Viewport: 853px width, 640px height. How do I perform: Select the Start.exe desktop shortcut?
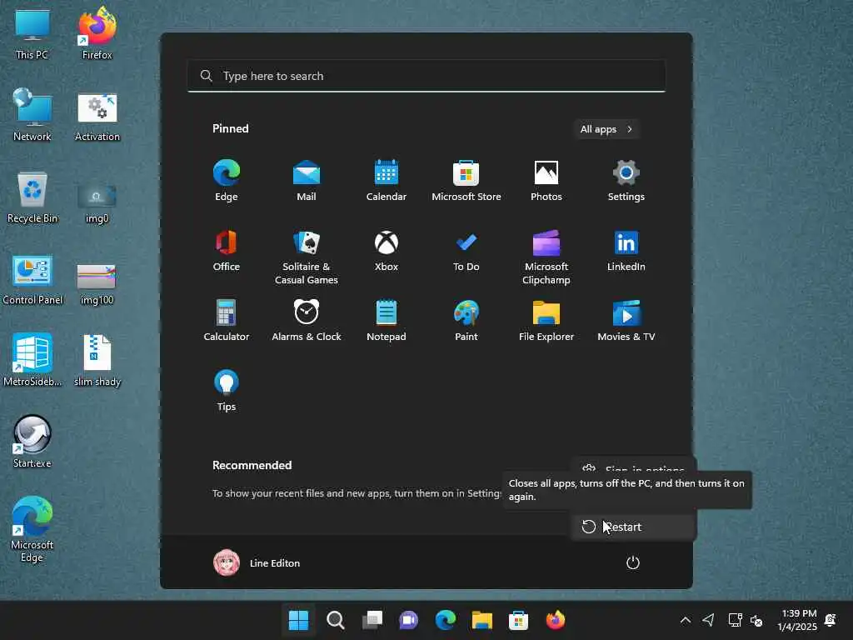pyautogui.click(x=32, y=442)
